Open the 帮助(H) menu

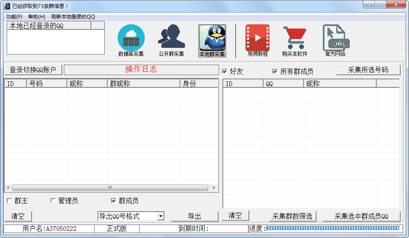click(37, 17)
